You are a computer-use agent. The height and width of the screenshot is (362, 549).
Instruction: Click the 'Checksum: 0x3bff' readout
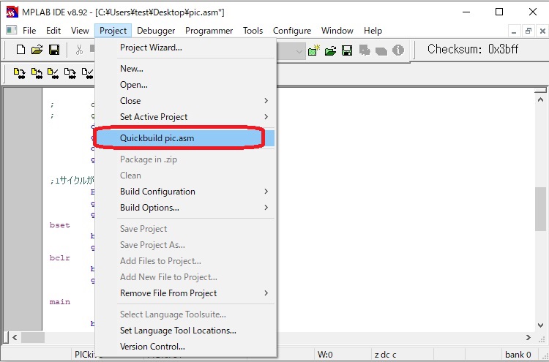click(473, 49)
